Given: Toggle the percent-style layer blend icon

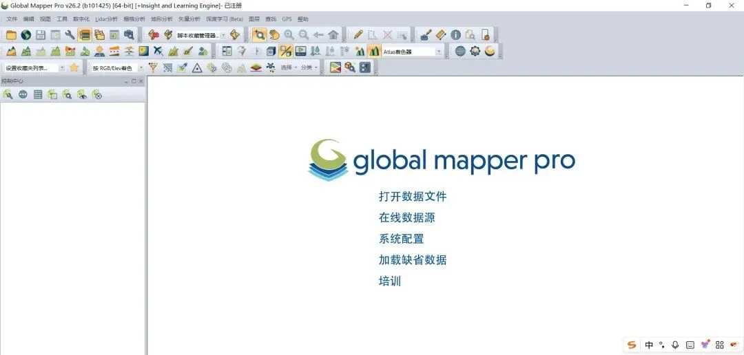Looking at the screenshot, I should point(286,51).
